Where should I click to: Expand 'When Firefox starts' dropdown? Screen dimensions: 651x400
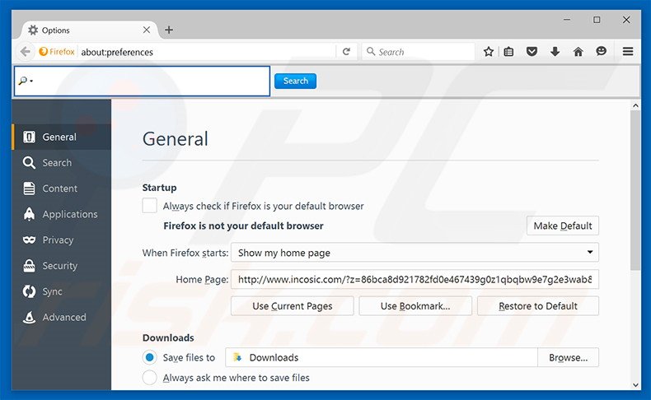[x=414, y=253]
